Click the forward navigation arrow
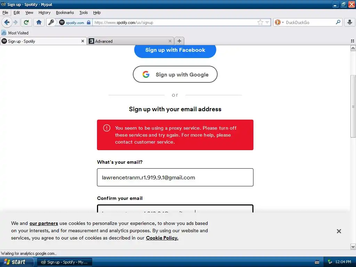The width and height of the screenshot is (356, 267). click(x=16, y=22)
